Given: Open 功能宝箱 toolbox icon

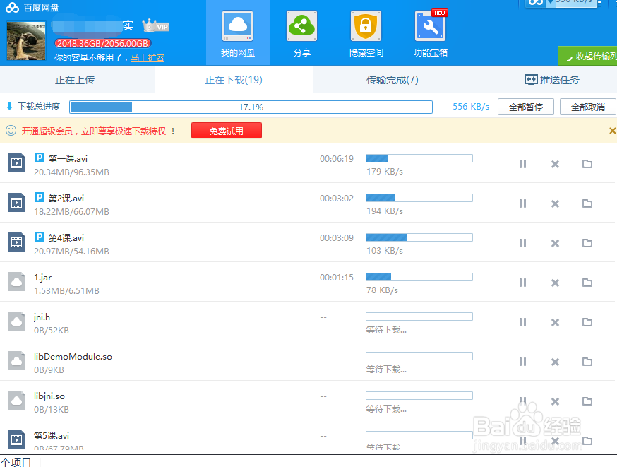Looking at the screenshot, I should (x=431, y=26).
